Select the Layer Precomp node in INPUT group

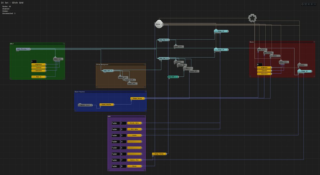(x=23, y=49)
